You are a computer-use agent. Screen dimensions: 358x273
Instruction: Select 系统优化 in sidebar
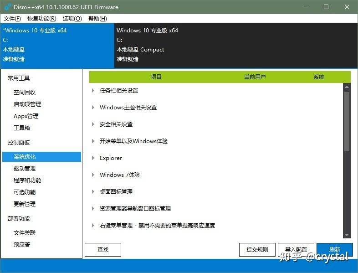[x=41, y=157]
